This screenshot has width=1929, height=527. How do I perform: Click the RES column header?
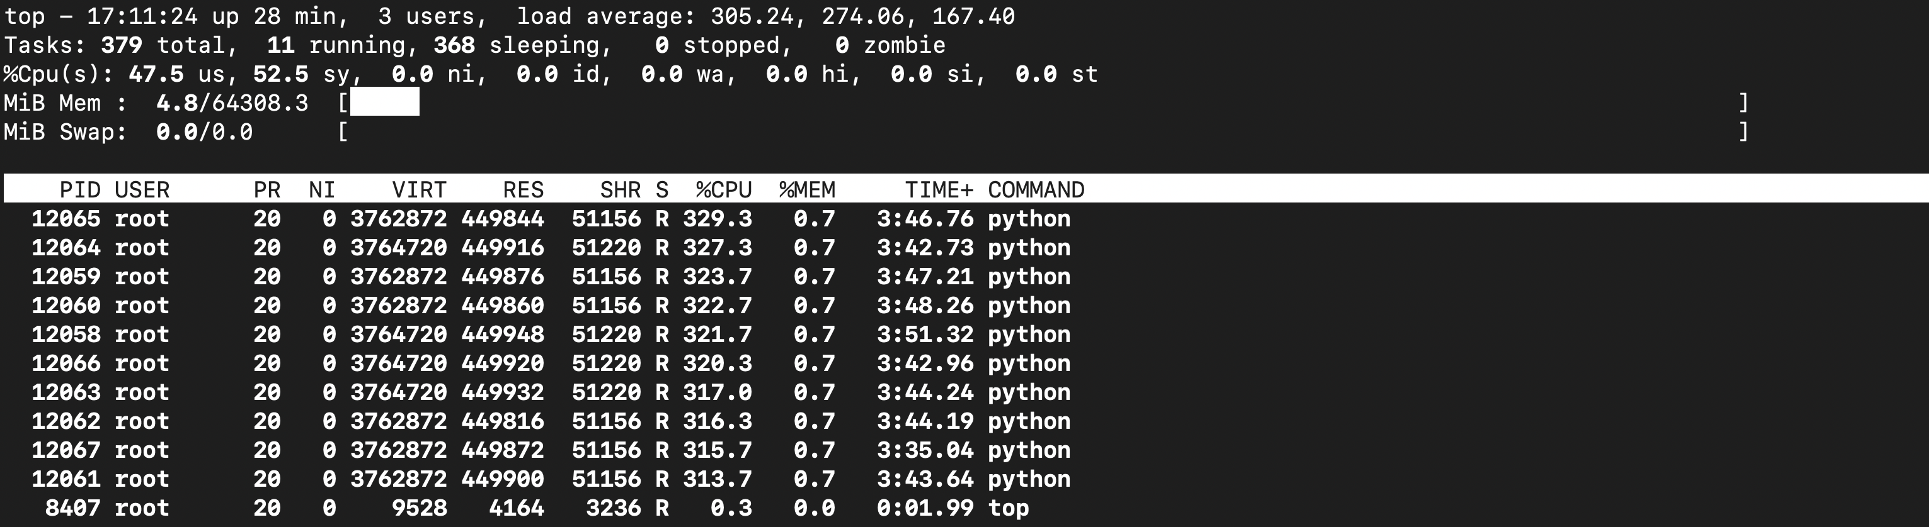pos(523,190)
